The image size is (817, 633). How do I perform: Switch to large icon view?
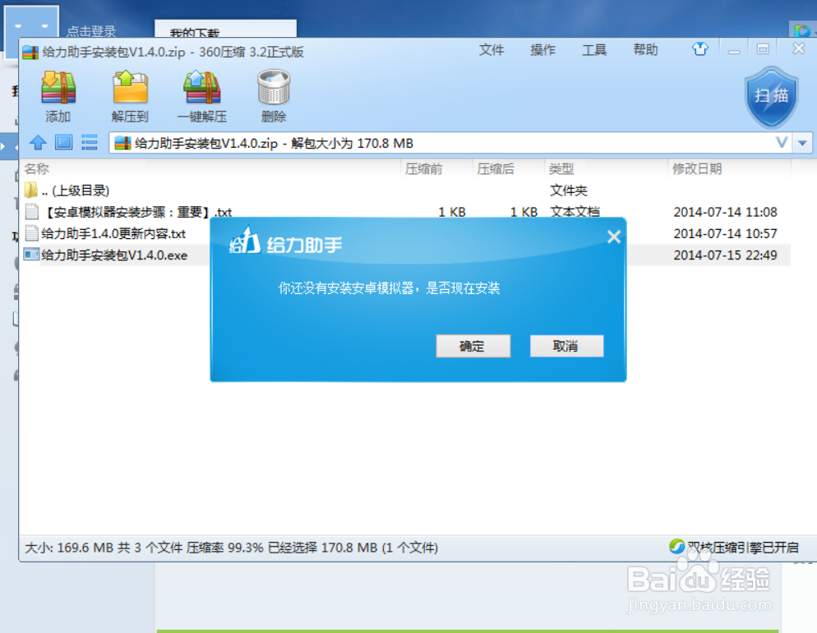[63, 142]
